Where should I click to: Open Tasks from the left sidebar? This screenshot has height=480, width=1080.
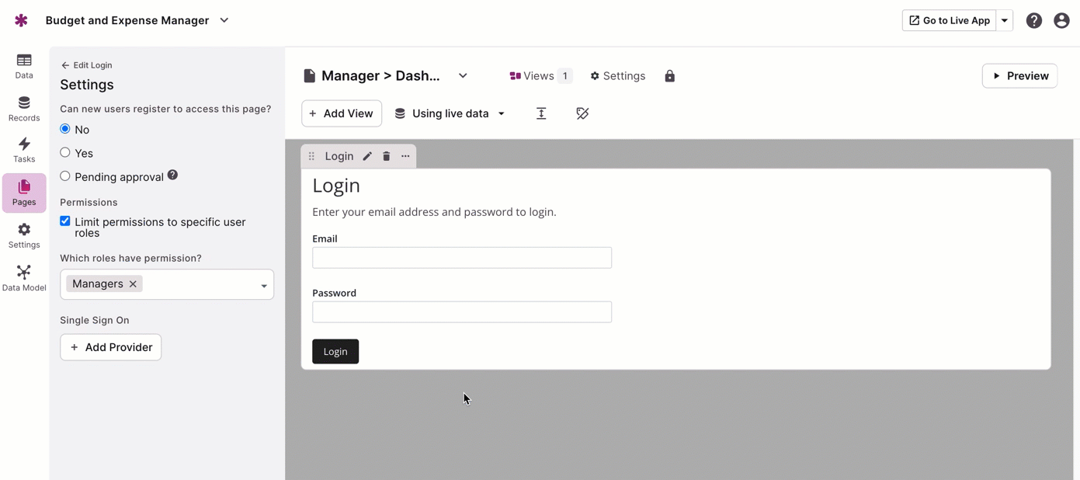(23, 149)
